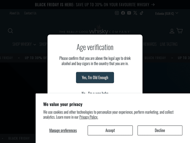Open the YouTube social icon
This screenshot has height=143, width=190.
click(x=129, y=13)
